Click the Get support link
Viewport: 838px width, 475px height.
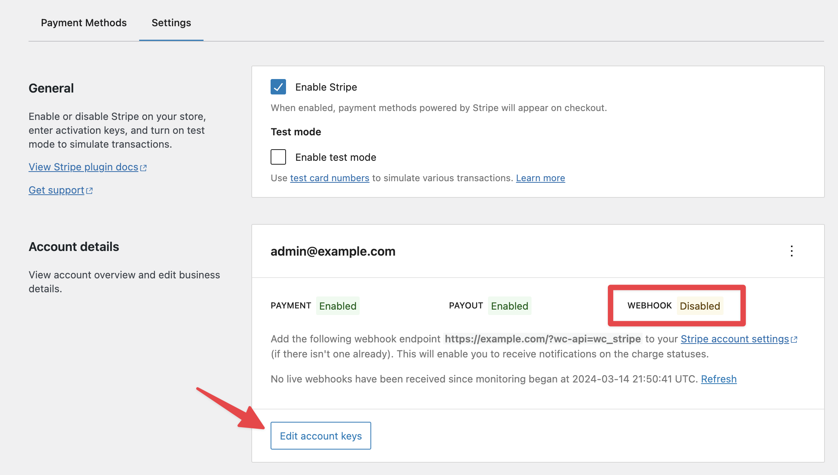tap(56, 190)
